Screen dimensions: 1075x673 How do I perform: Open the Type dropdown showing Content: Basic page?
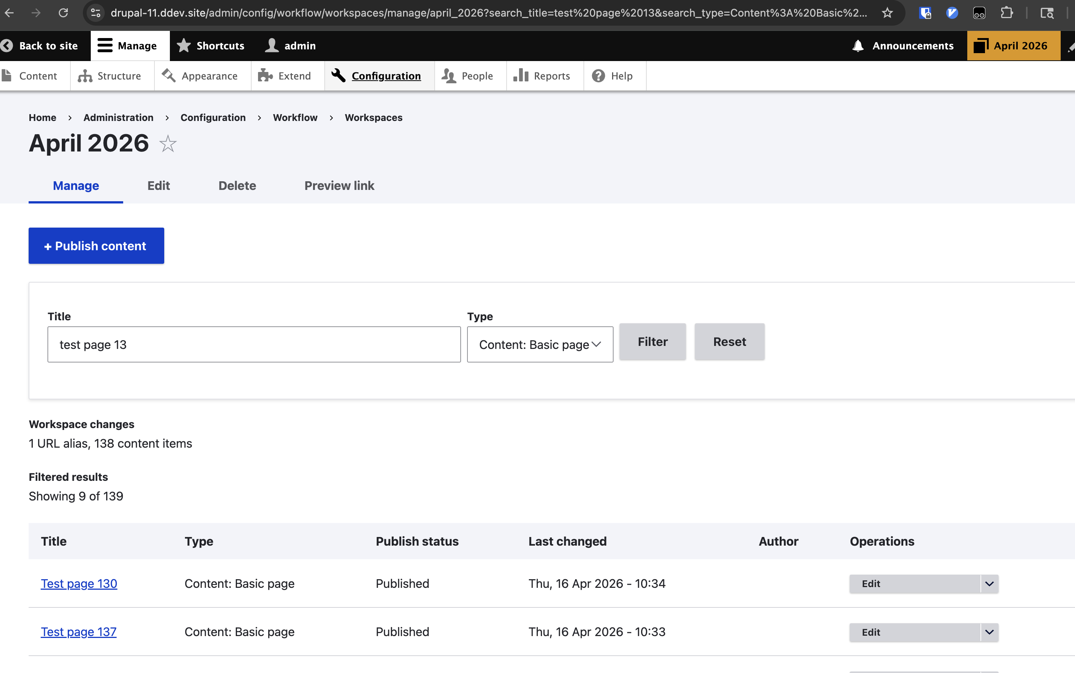(x=539, y=344)
